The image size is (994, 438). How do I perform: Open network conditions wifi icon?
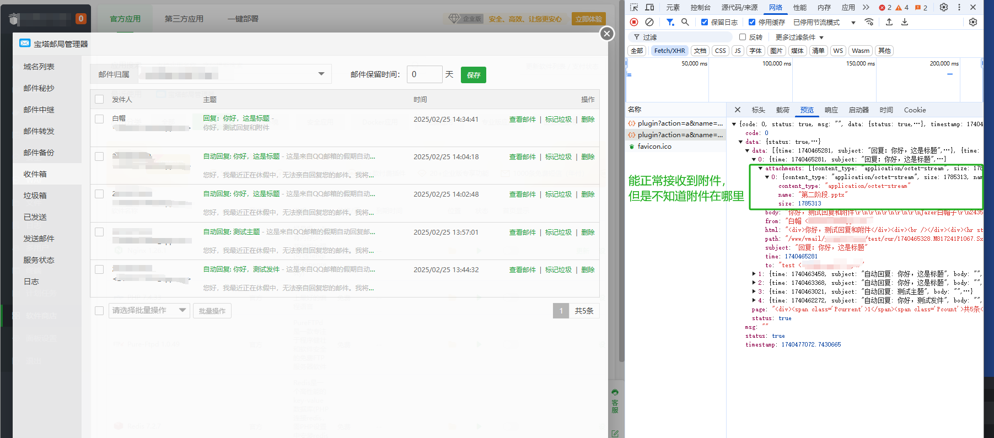coord(869,22)
